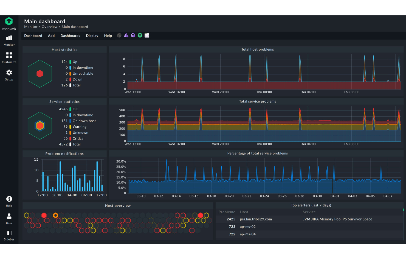Click the purple warning triangle toolbar icon
This screenshot has height=271, width=406.
[126, 35]
